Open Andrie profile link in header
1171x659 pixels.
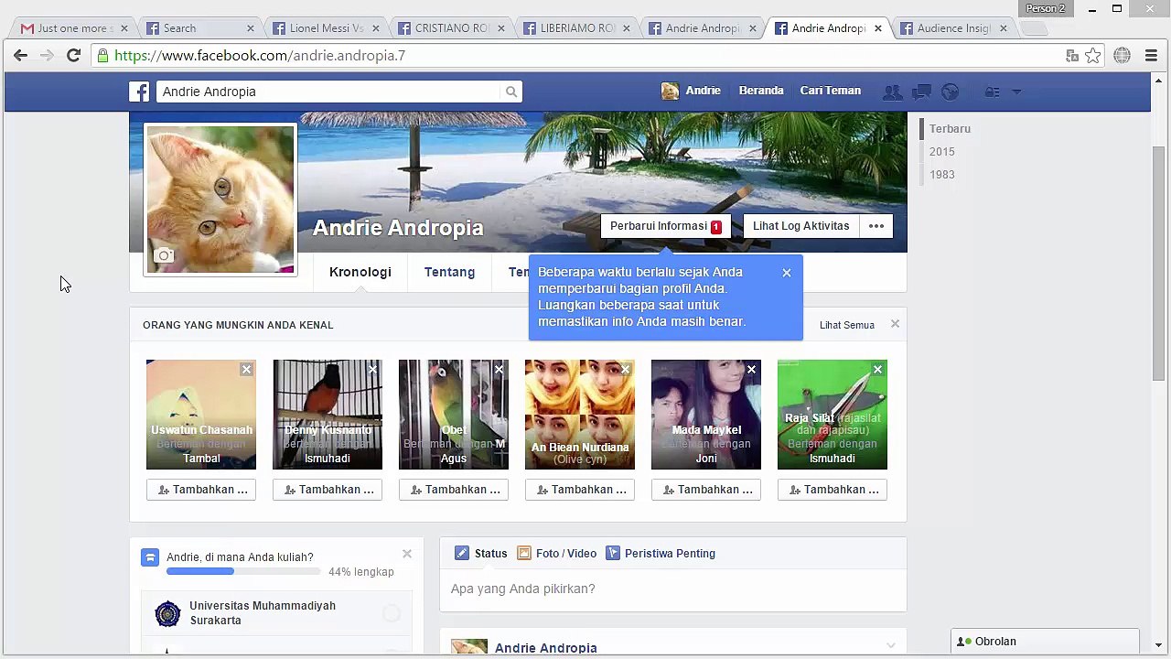[x=692, y=91]
